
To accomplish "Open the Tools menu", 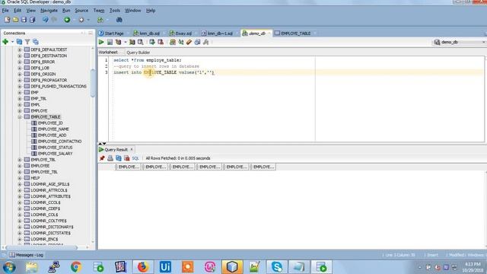I will click(115, 10).
